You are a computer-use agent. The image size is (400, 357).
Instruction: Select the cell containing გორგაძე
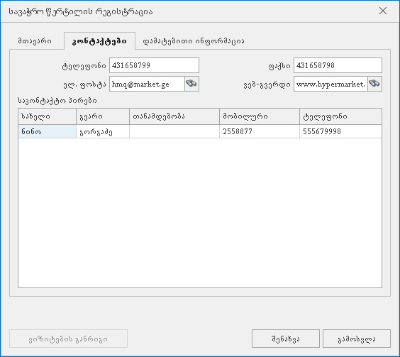click(x=103, y=131)
